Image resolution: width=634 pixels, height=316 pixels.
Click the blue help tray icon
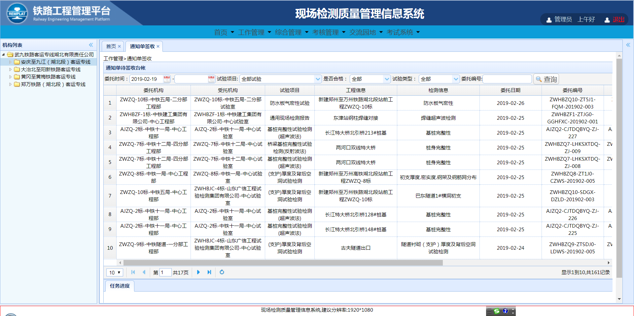pyautogui.click(x=505, y=311)
